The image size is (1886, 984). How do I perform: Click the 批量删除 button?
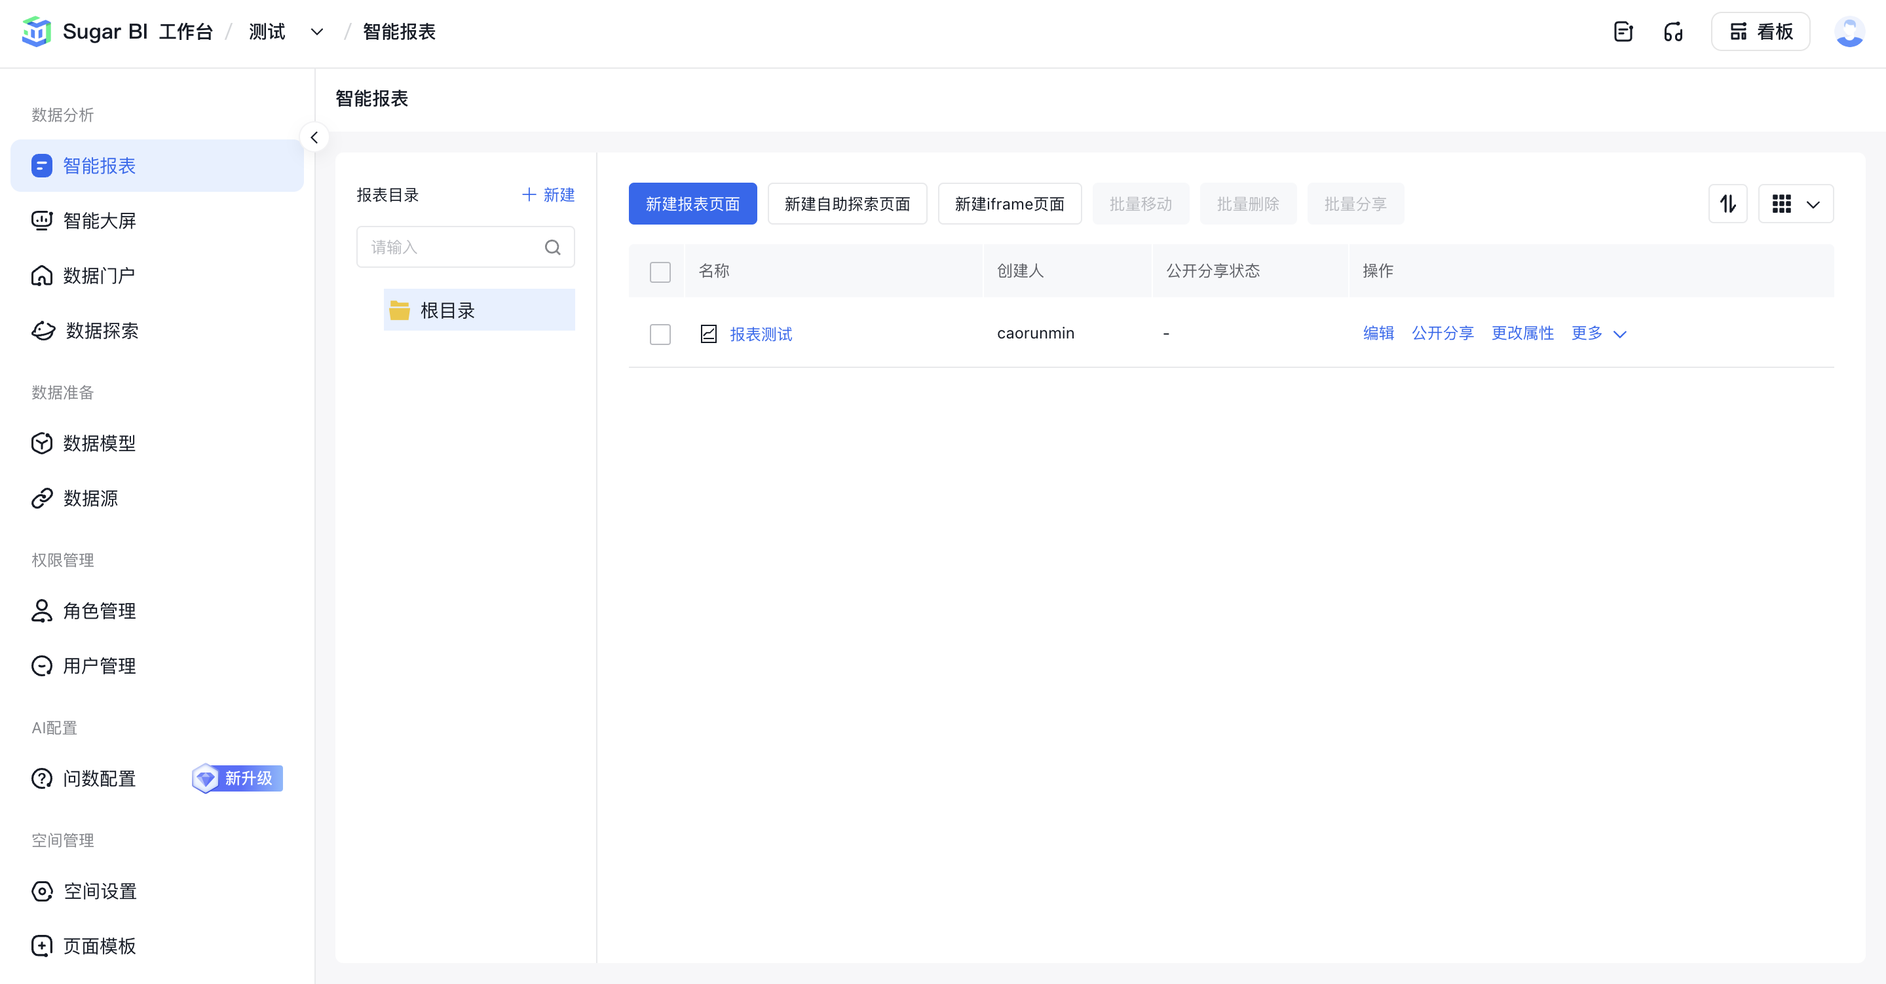1247,204
